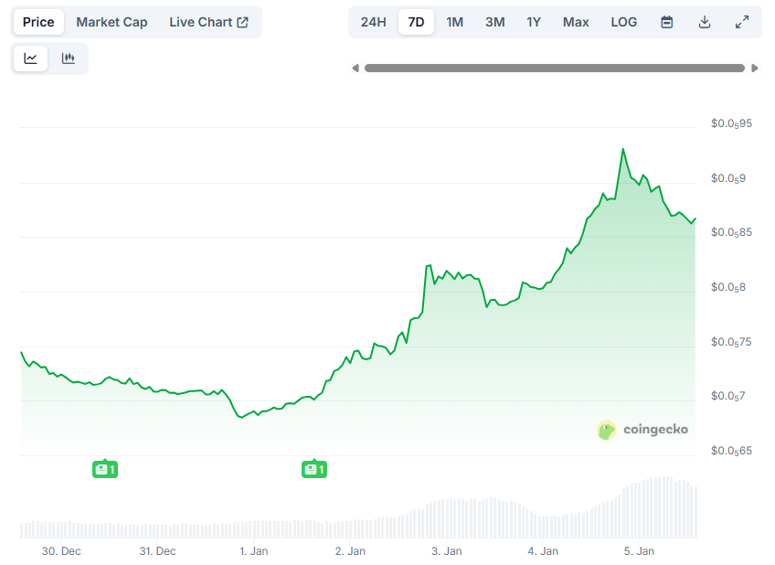Viewport: 775px width, 565px height.
Task: Click the right scroll arrow
Action: point(756,67)
